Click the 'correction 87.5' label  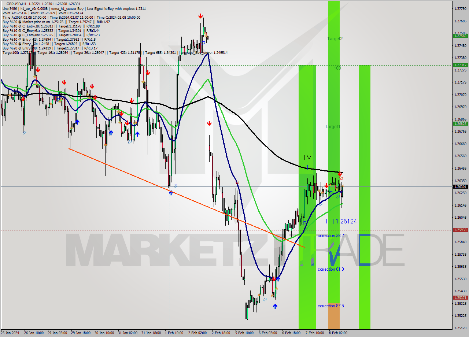pyautogui.click(x=331, y=306)
